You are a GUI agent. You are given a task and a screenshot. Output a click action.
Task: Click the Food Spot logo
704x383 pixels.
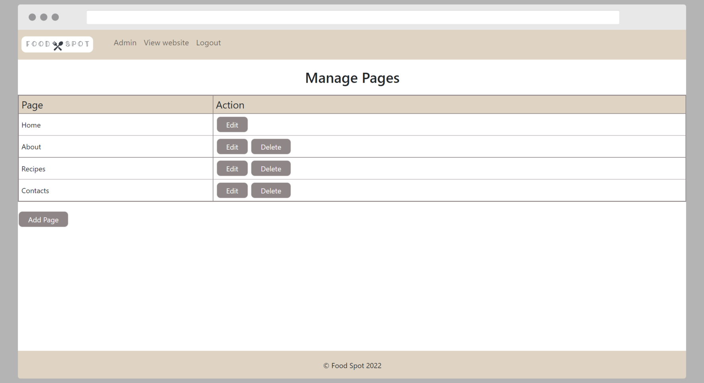(x=57, y=44)
